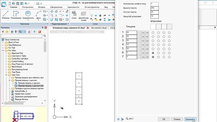Collapse the User Form folder
The image size is (217, 122).
(x=6, y=75)
